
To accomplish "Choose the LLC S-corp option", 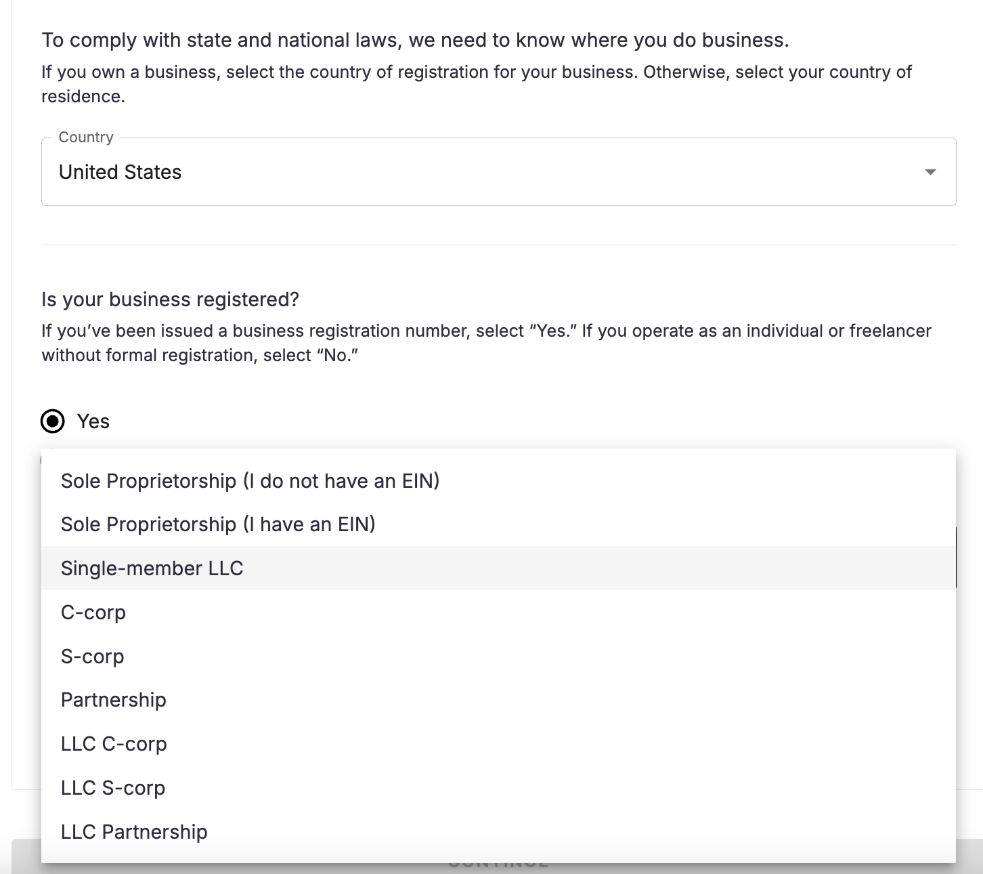I will tap(113, 788).
